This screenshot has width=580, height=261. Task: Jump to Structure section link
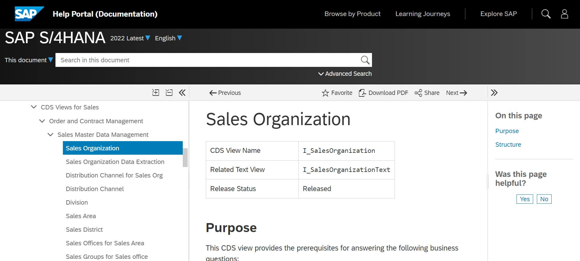[508, 144]
